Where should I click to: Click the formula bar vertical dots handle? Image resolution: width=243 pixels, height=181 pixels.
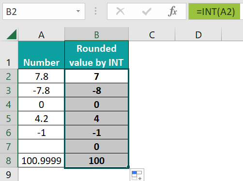click(x=96, y=11)
